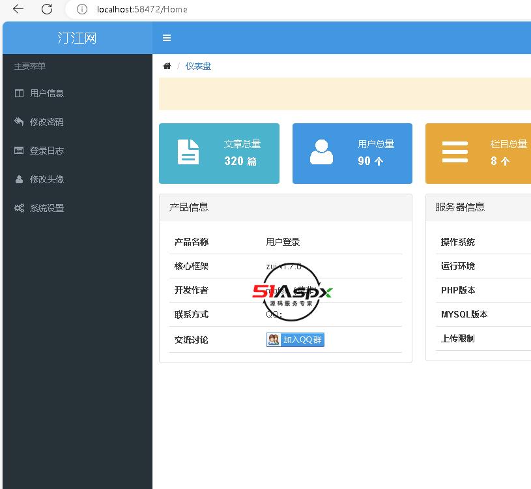Click the 产品信息 panel heading
531x489 pixels.
coord(189,207)
